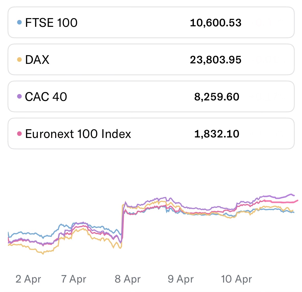Click the pink Euronext line's right end
The width and height of the screenshot is (302, 292).
(297, 201)
